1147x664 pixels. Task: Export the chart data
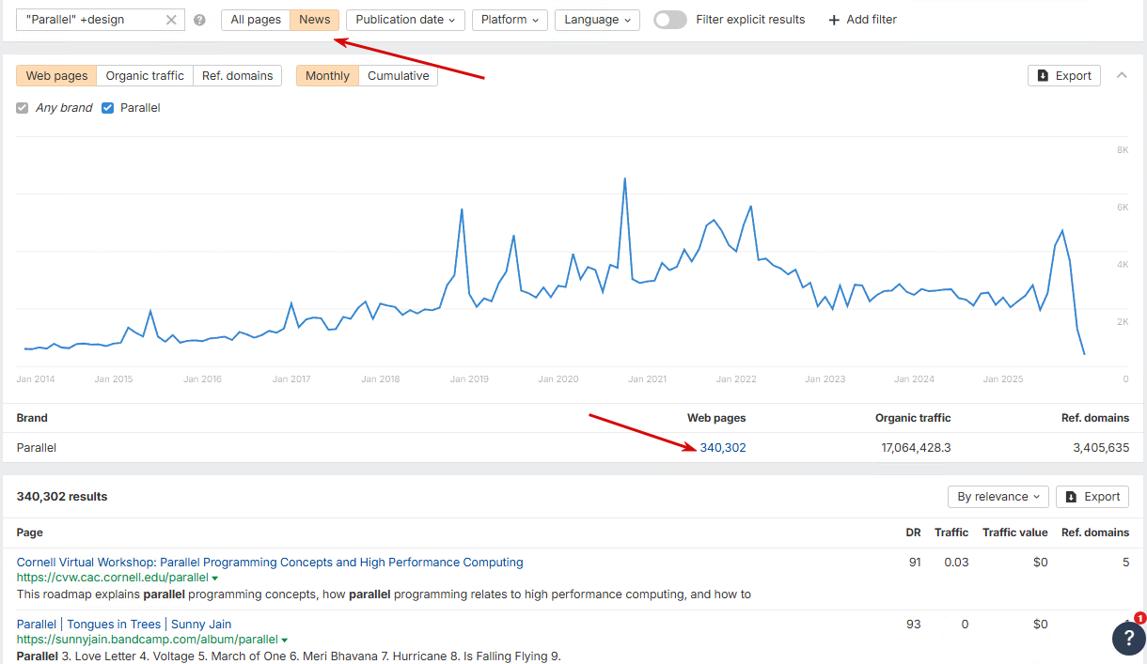(x=1064, y=76)
